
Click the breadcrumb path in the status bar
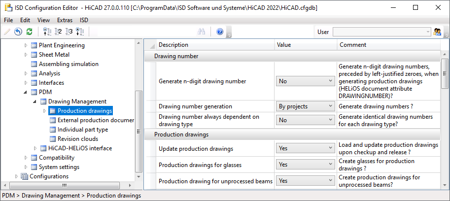tap(71, 196)
